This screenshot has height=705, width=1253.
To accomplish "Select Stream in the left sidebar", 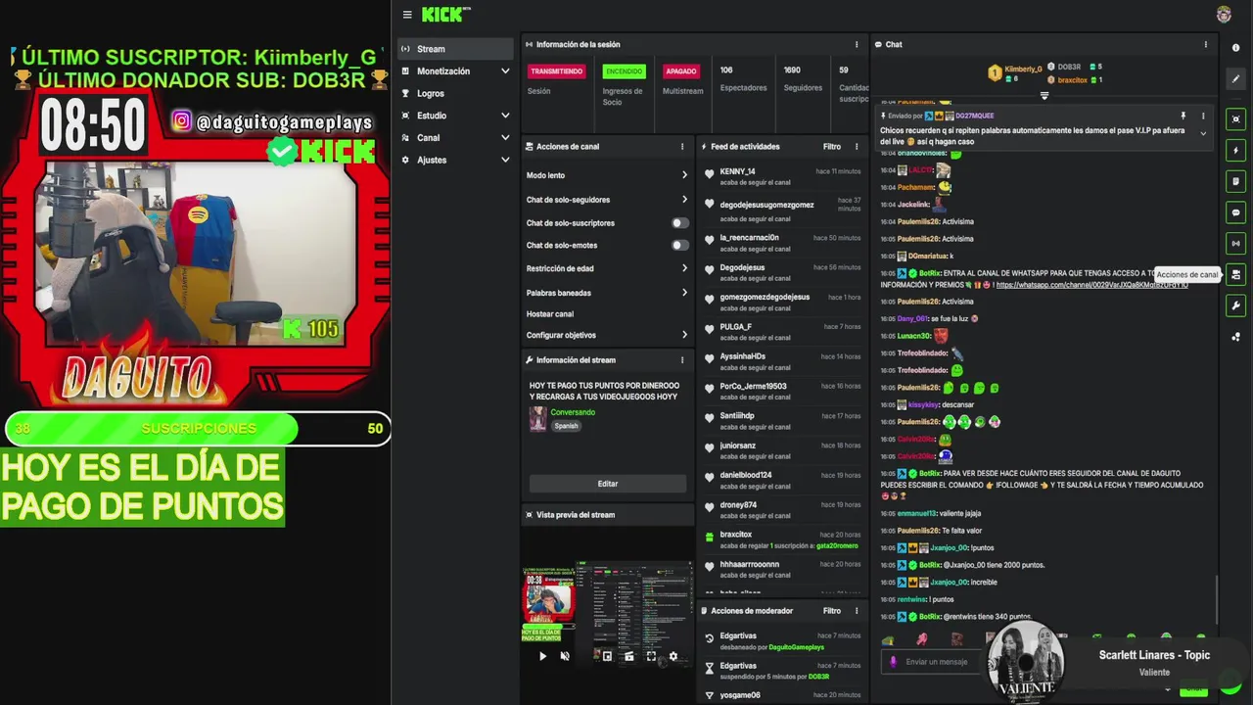I will (x=455, y=49).
